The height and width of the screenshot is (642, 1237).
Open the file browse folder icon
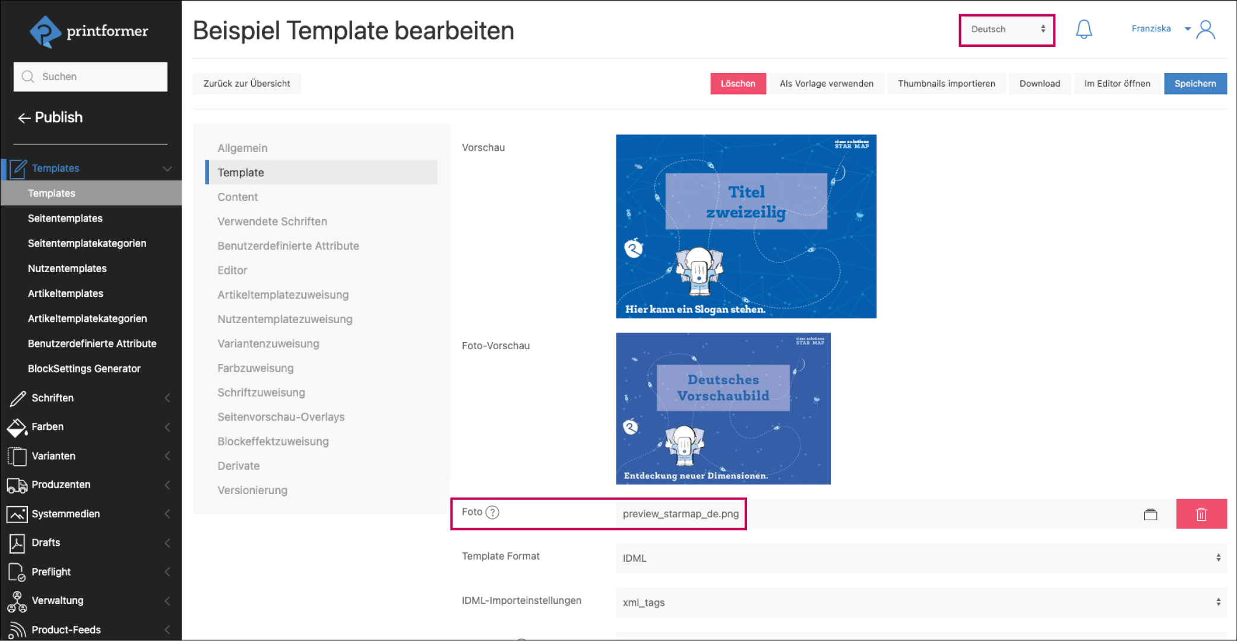pyautogui.click(x=1150, y=514)
